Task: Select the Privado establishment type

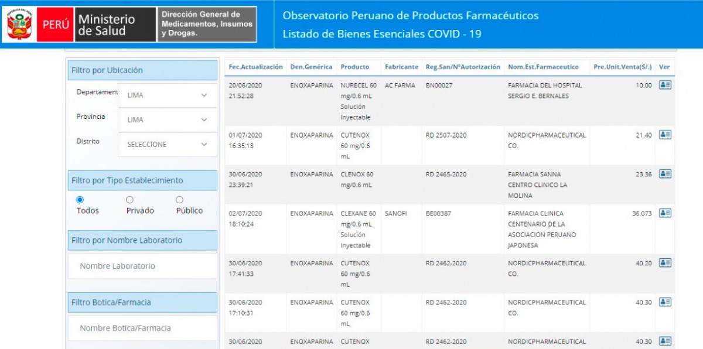Action: [129, 200]
